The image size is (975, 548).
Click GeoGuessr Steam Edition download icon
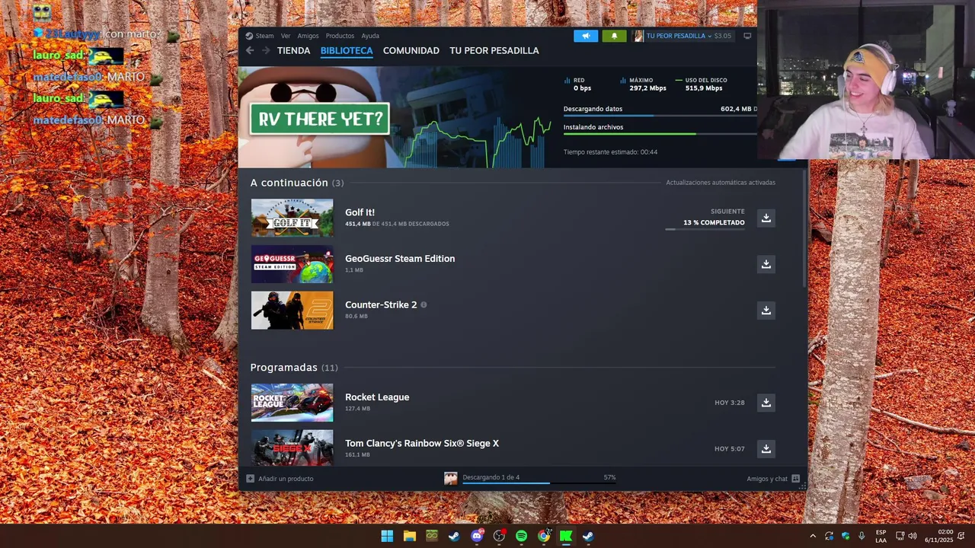click(x=766, y=264)
